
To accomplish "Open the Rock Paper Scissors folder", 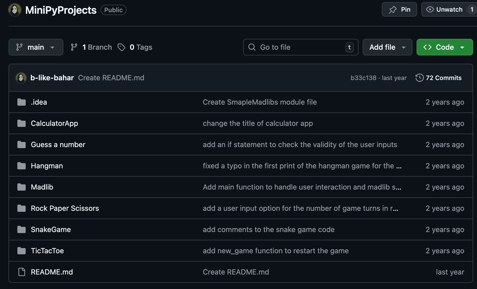I will 65,208.
